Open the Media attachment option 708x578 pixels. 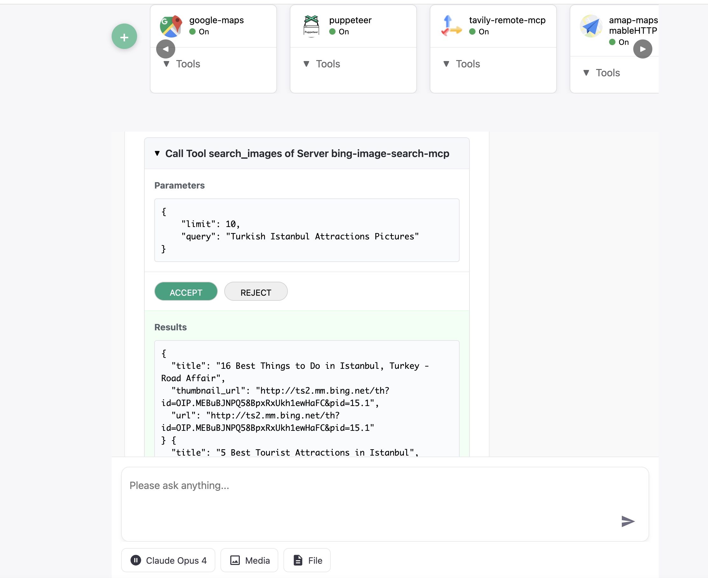249,560
